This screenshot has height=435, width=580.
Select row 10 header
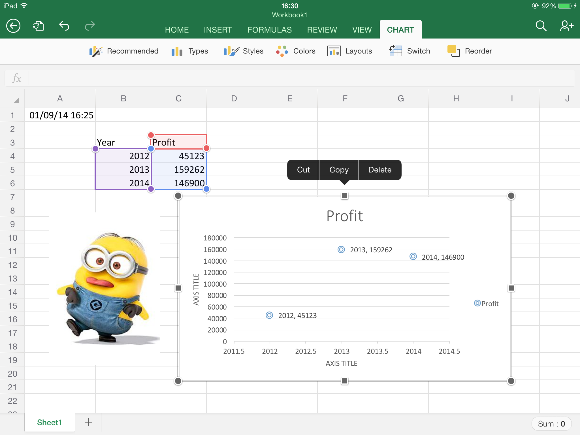(x=12, y=238)
